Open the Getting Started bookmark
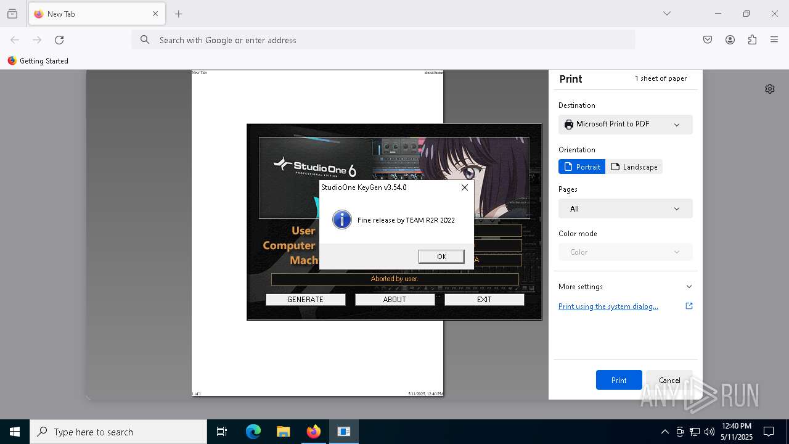Image resolution: width=789 pixels, height=444 pixels. [x=38, y=61]
